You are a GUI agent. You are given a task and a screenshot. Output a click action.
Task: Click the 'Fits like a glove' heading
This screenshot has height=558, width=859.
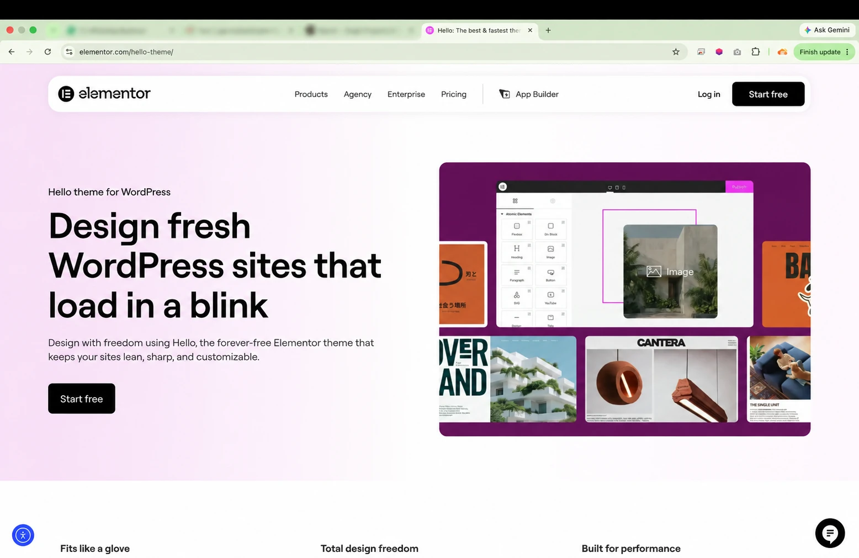(x=95, y=549)
